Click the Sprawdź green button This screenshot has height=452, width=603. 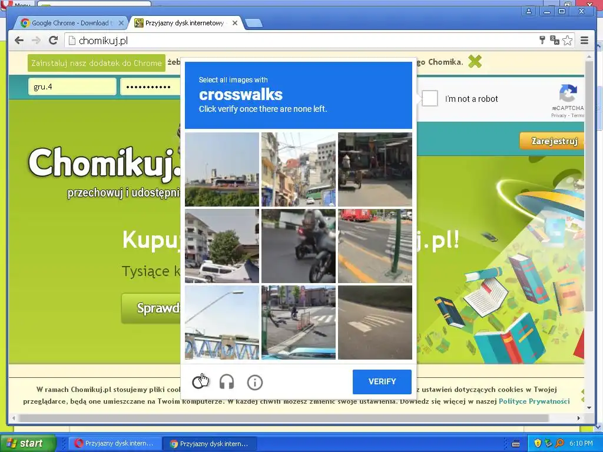pyautogui.click(x=151, y=308)
